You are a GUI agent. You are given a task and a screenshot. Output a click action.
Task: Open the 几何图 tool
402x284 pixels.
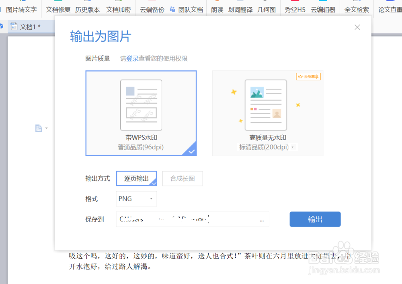tap(267, 10)
